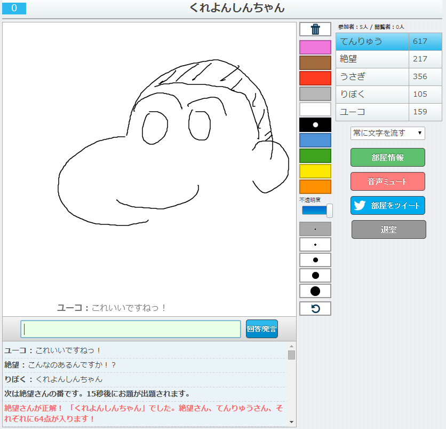The width and height of the screenshot is (446, 429).
Task: Pick the orange color swatch
Action: pyautogui.click(x=315, y=187)
